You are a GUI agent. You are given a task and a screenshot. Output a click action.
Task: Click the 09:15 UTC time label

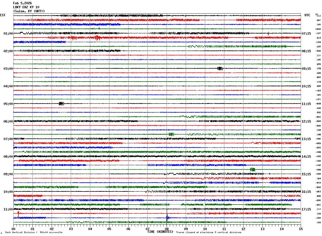306,69
